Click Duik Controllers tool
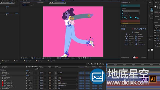This screenshot has width=160, height=90. point(130,38)
